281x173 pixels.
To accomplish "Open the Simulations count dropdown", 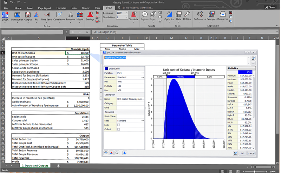I will pos(127,17).
